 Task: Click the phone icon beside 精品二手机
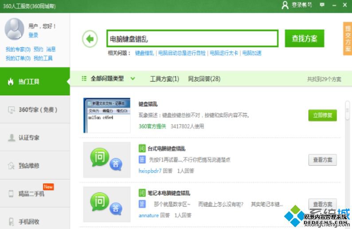pos(11,194)
